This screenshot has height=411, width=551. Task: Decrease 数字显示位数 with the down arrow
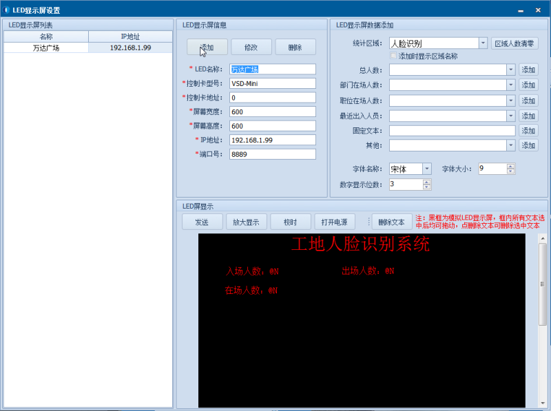426,187
